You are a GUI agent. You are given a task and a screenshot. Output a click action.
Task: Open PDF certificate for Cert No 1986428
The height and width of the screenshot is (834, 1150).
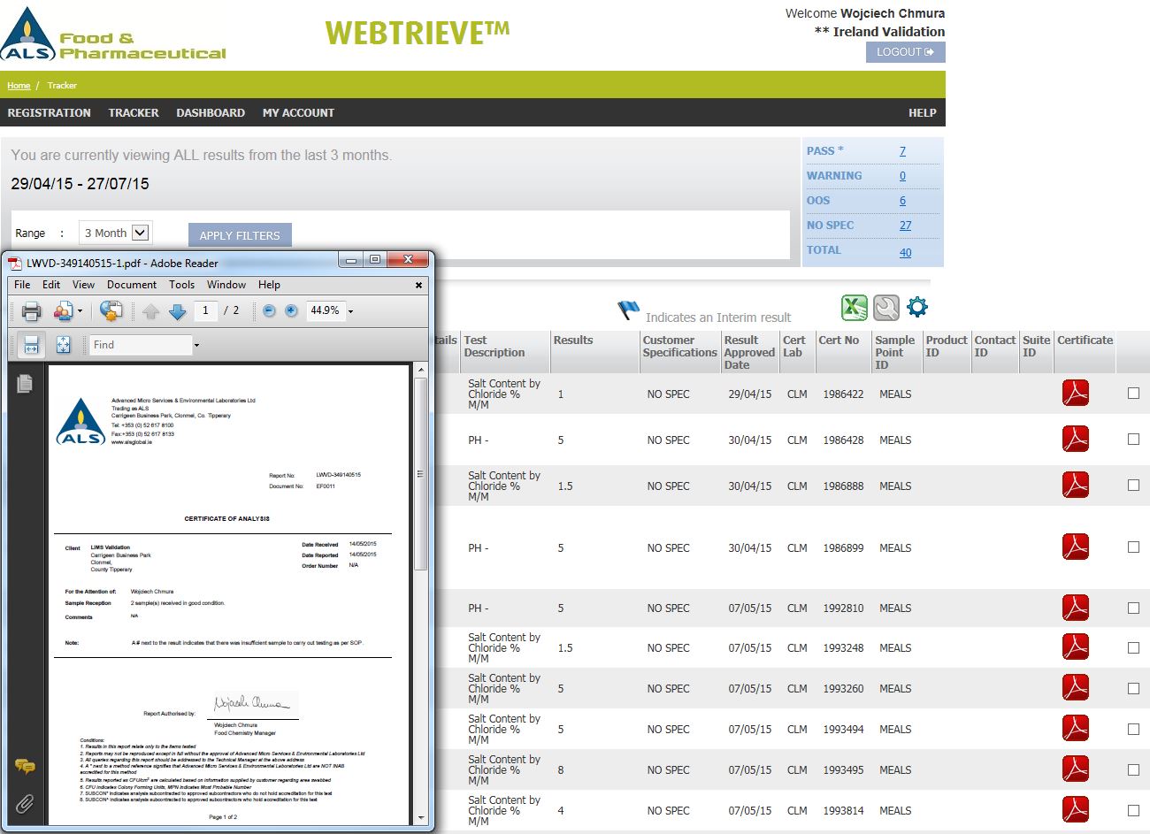tap(1075, 439)
